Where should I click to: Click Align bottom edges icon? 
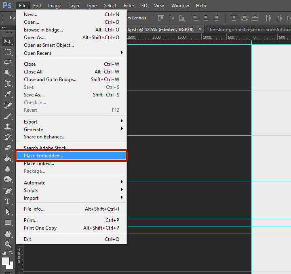pos(182,18)
